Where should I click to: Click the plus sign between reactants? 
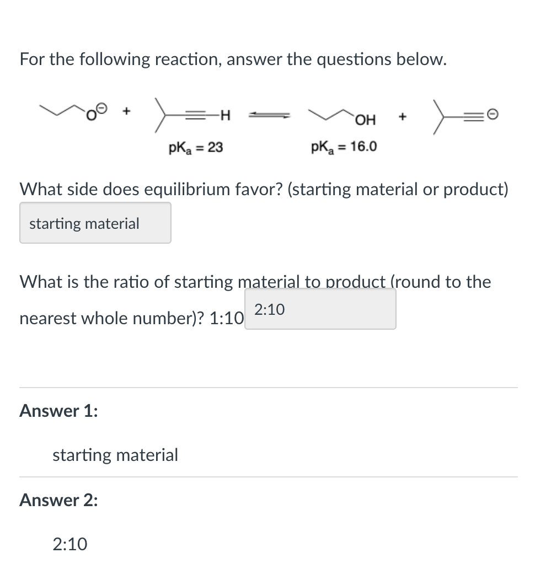(x=125, y=110)
